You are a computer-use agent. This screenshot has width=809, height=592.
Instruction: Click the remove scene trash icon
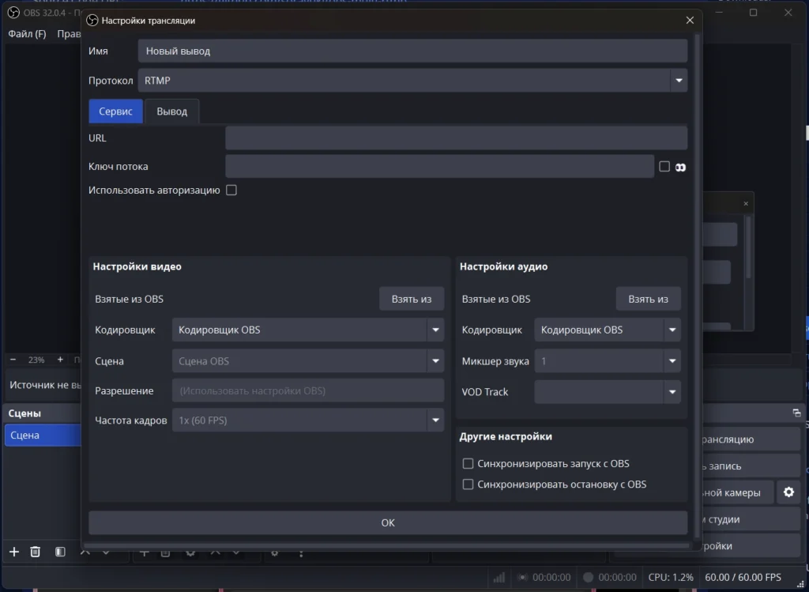36,552
